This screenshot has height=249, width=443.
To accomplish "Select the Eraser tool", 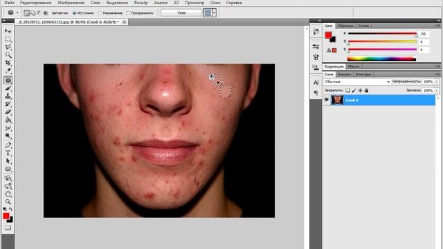I will [8, 112].
